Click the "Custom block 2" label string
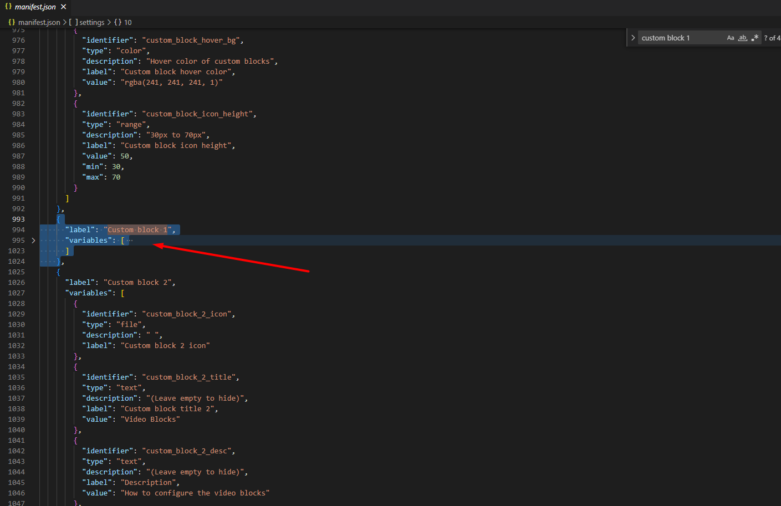 point(137,283)
